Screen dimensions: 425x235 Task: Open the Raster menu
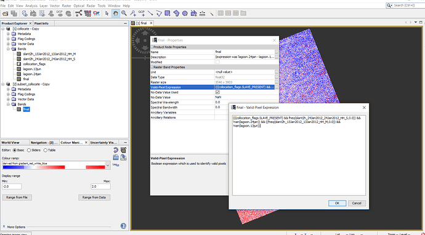pos(67,6)
